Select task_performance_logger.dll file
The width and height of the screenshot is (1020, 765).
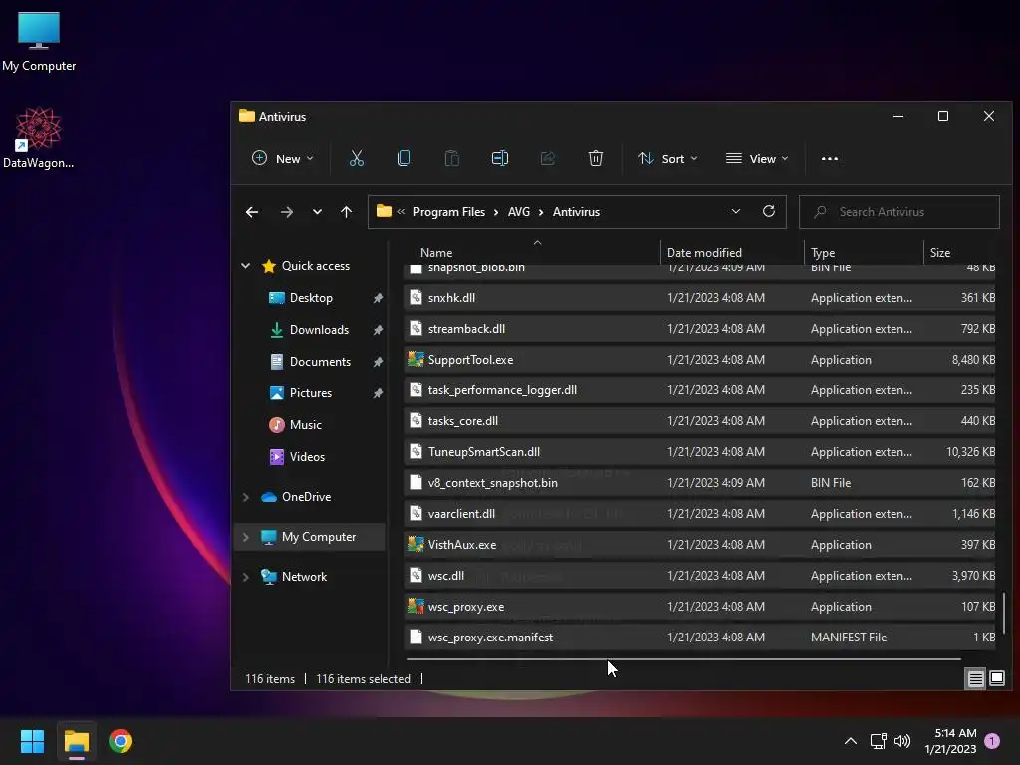click(x=700, y=390)
